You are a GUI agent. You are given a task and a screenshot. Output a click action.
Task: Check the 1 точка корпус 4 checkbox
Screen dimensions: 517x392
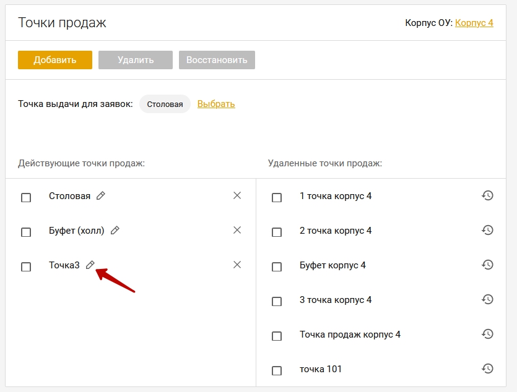[277, 197]
